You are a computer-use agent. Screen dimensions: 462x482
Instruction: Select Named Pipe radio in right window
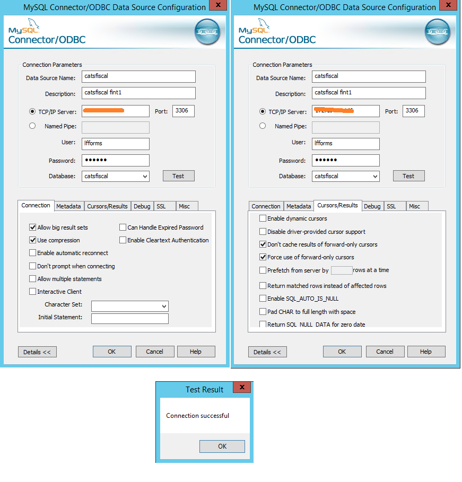coord(262,126)
